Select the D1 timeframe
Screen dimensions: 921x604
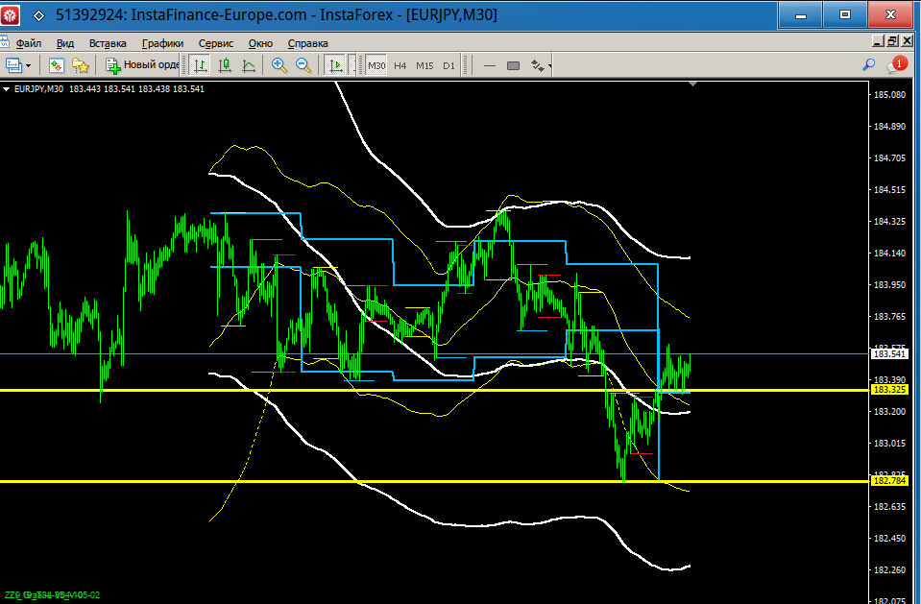click(448, 66)
